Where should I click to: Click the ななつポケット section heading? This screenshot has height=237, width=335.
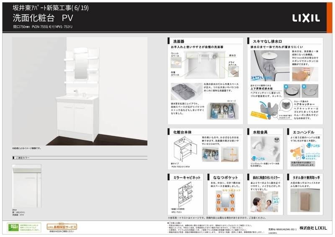[225, 178]
